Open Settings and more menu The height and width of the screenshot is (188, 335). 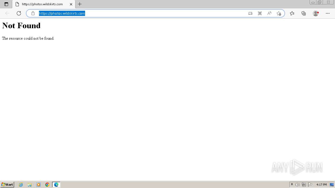328,13
